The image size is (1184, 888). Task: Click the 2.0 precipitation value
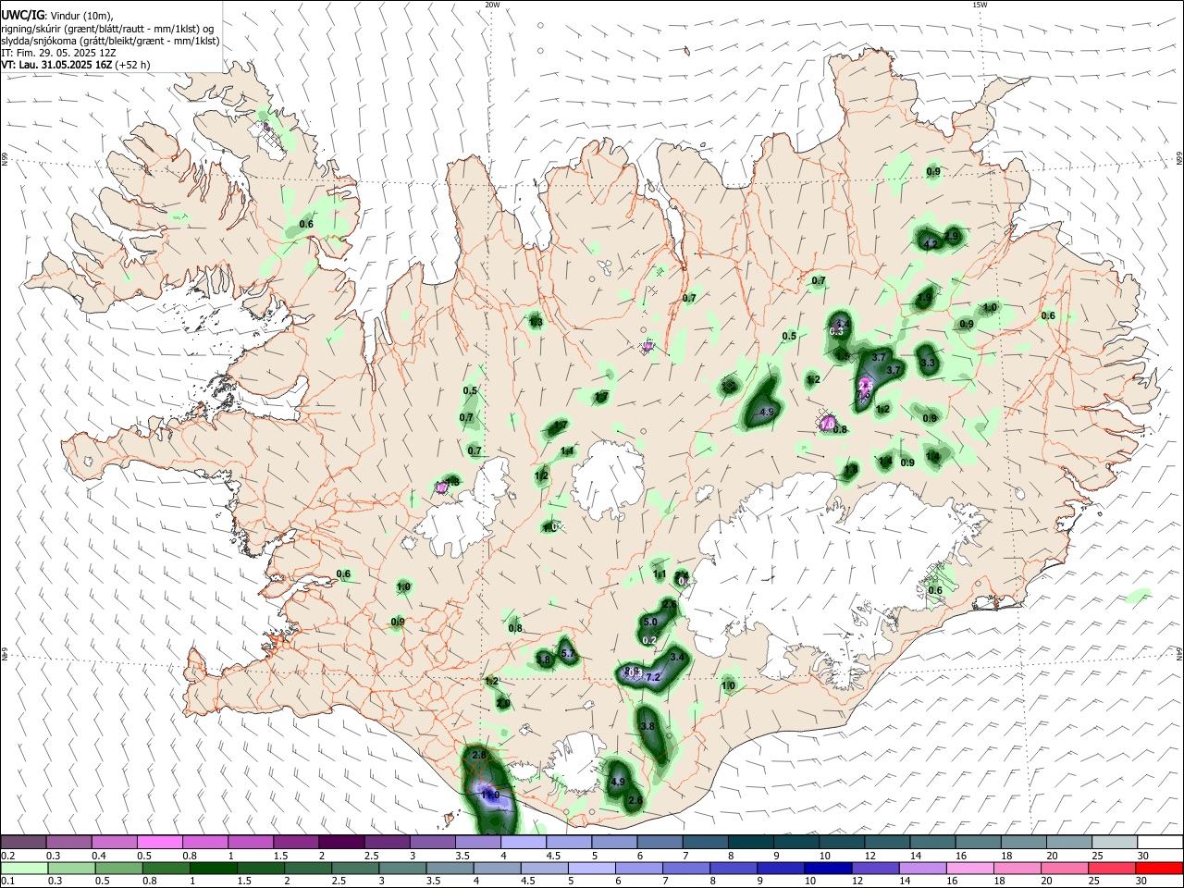coord(503,703)
